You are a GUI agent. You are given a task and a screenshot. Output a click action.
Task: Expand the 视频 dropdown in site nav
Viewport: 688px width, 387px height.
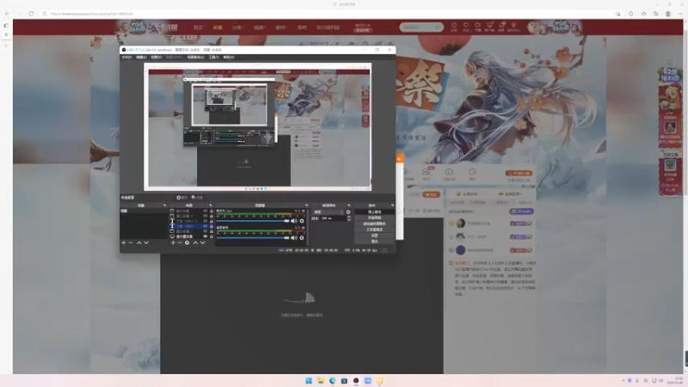260,28
